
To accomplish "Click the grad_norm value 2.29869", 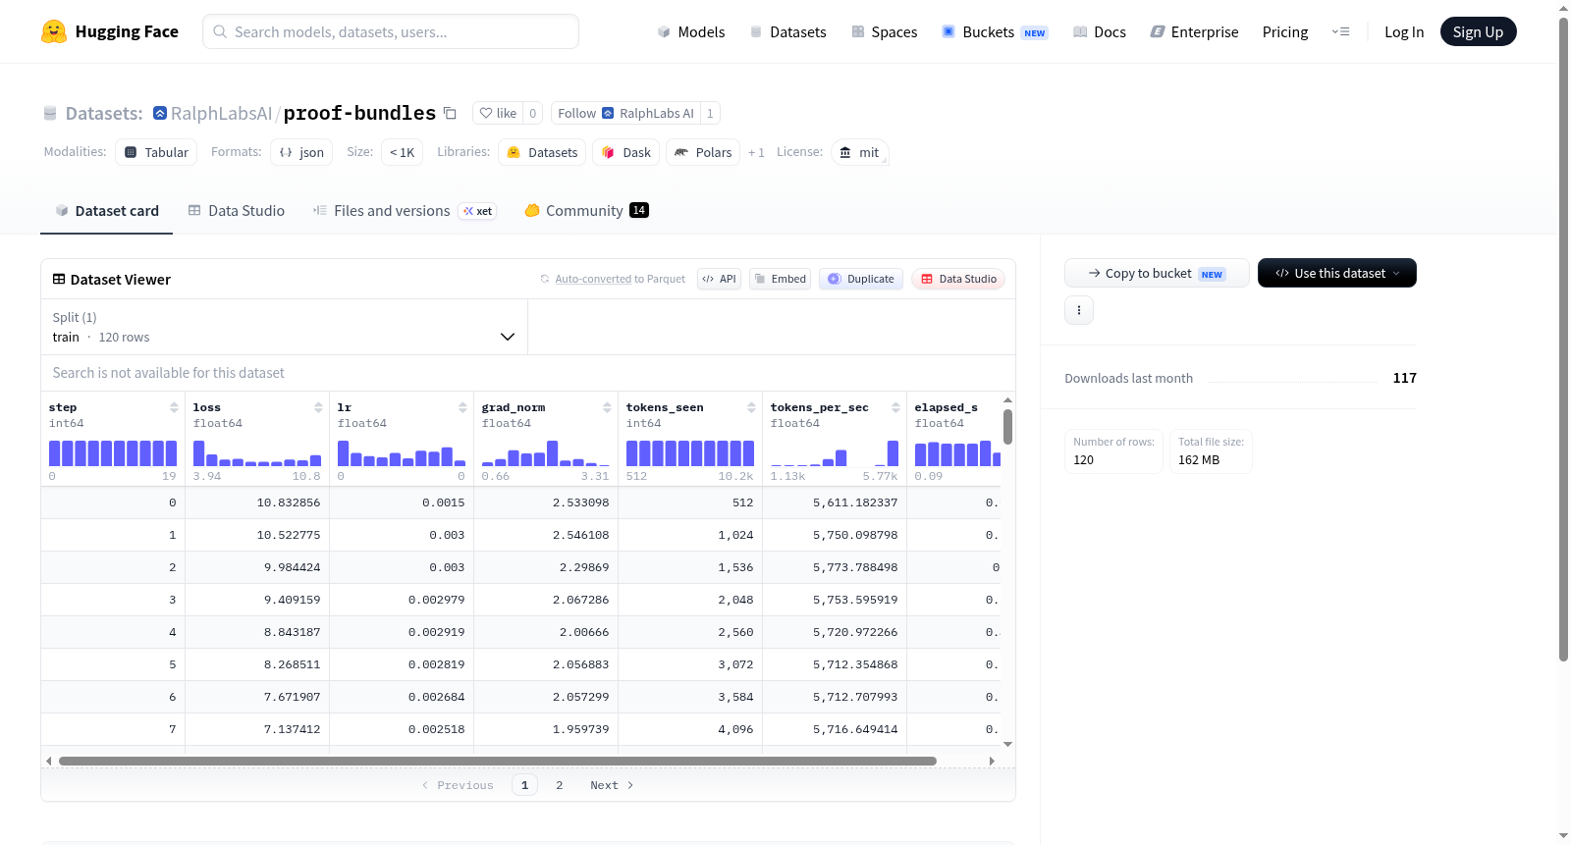I will click(x=584, y=567).
